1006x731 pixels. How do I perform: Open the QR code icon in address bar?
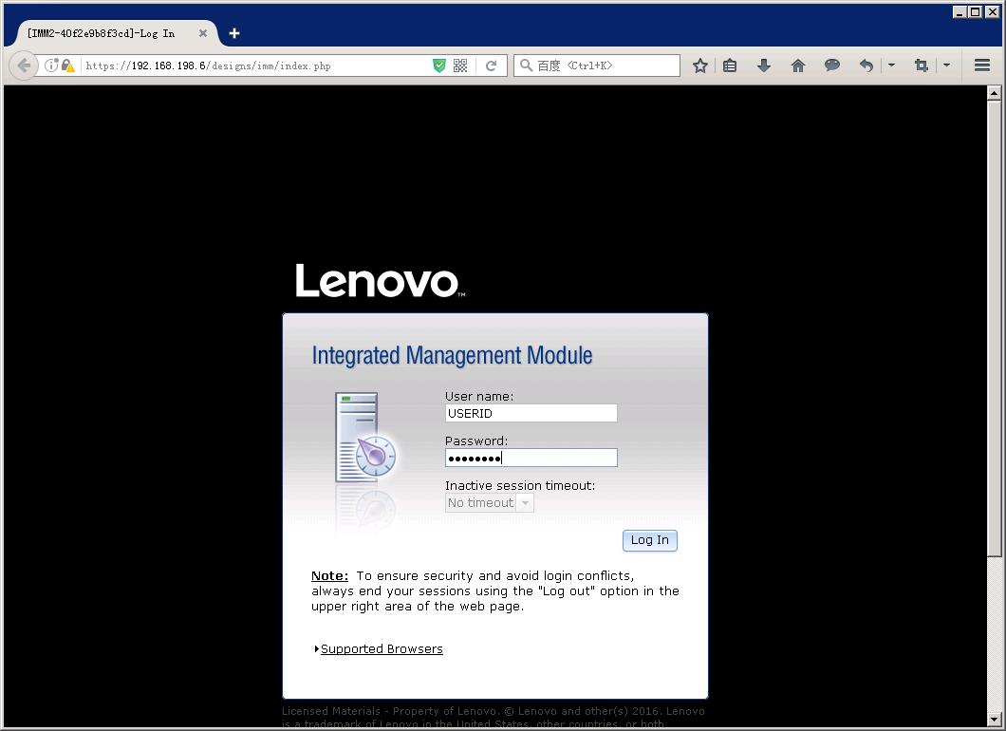click(460, 66)
